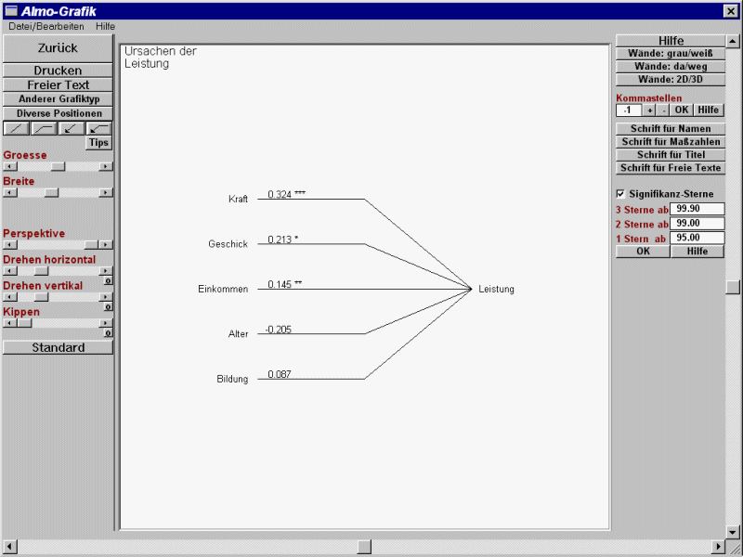Image resolution: width=743 pixels, height=557 pixels.
Task: Click right arrow of Groesse slider
Action: [x=106, y=166]
